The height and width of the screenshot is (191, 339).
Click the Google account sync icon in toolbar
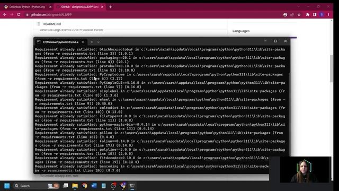point(285,15)
